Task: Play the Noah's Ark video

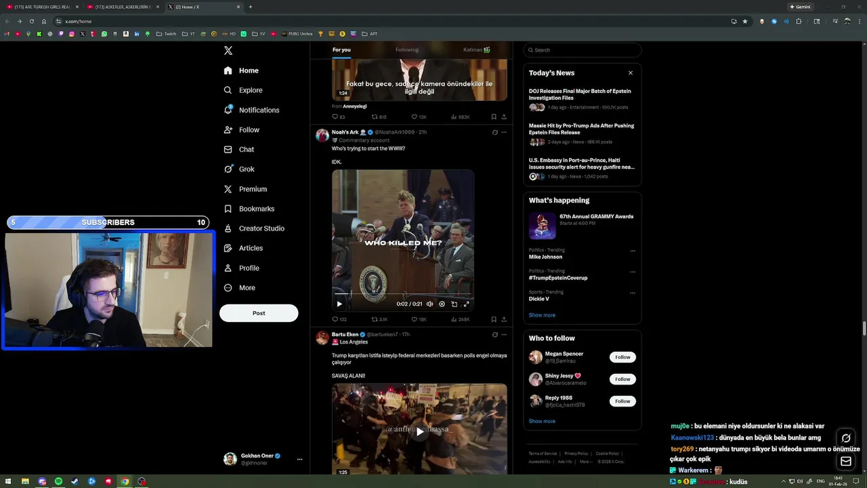Action: pos(339,304)
